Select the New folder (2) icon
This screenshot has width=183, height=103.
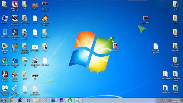(25, 20)
